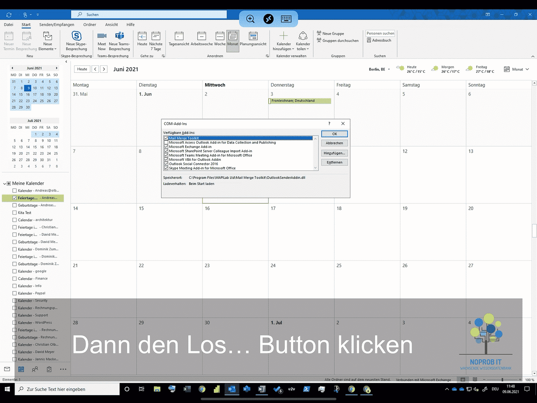
Task: Open Adressbuch from ribbon
Action: tap(379, 40)
